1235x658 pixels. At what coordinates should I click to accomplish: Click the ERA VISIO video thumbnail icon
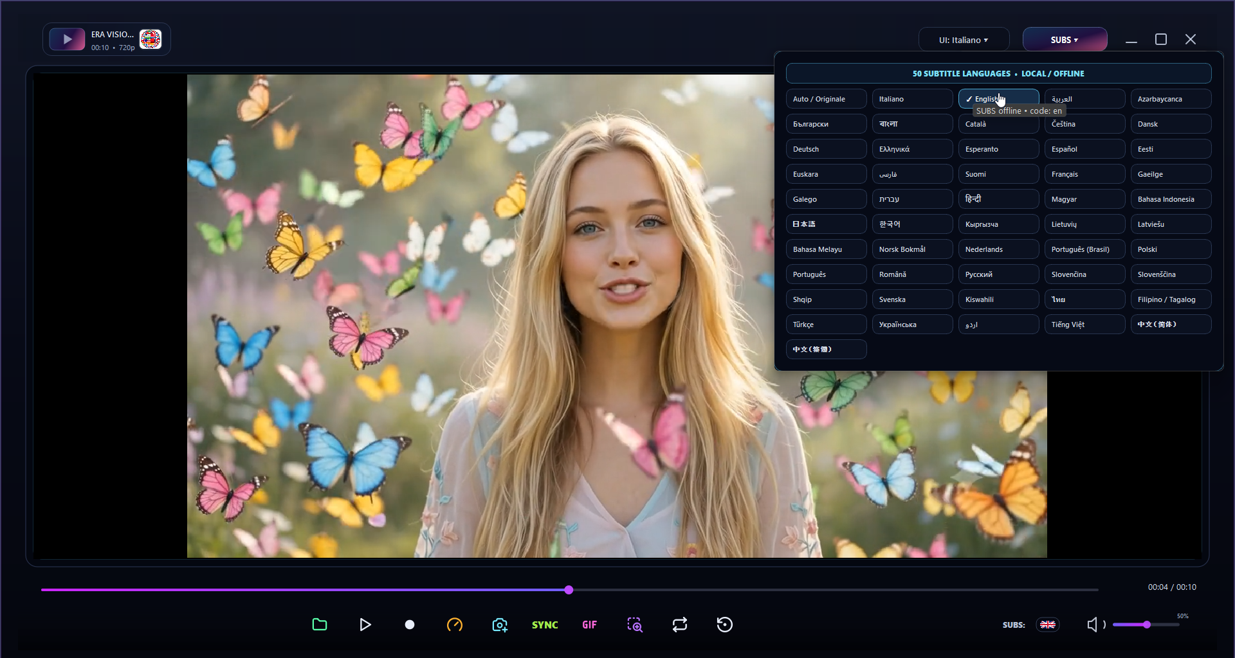click(67, 39)
